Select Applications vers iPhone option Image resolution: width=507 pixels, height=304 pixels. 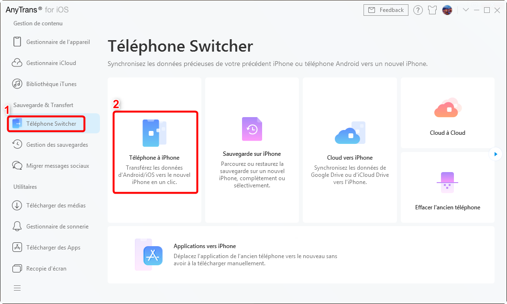click(x=301, y=255)
